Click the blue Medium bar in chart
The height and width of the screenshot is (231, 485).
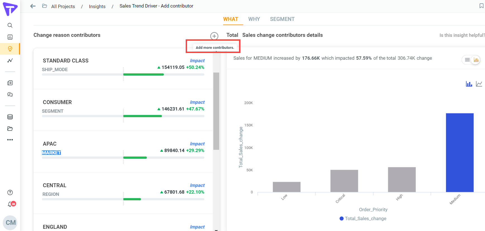[460, 153]
